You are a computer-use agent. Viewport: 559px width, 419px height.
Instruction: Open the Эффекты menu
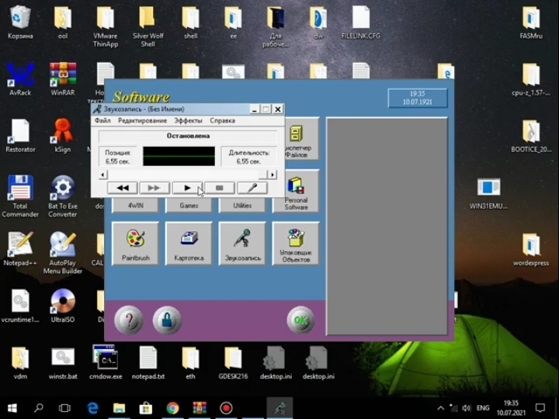pyautogui.click(x=188, y=121)
